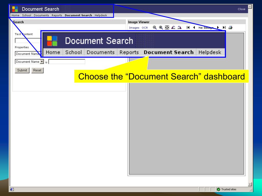
Task: Go to the previous image
Action: pyautogui.click(x=194, y=28)
